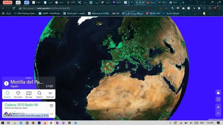Screen dimensions: 223x125
Task: Switch to the API tab group
Action: click(26, 2)
